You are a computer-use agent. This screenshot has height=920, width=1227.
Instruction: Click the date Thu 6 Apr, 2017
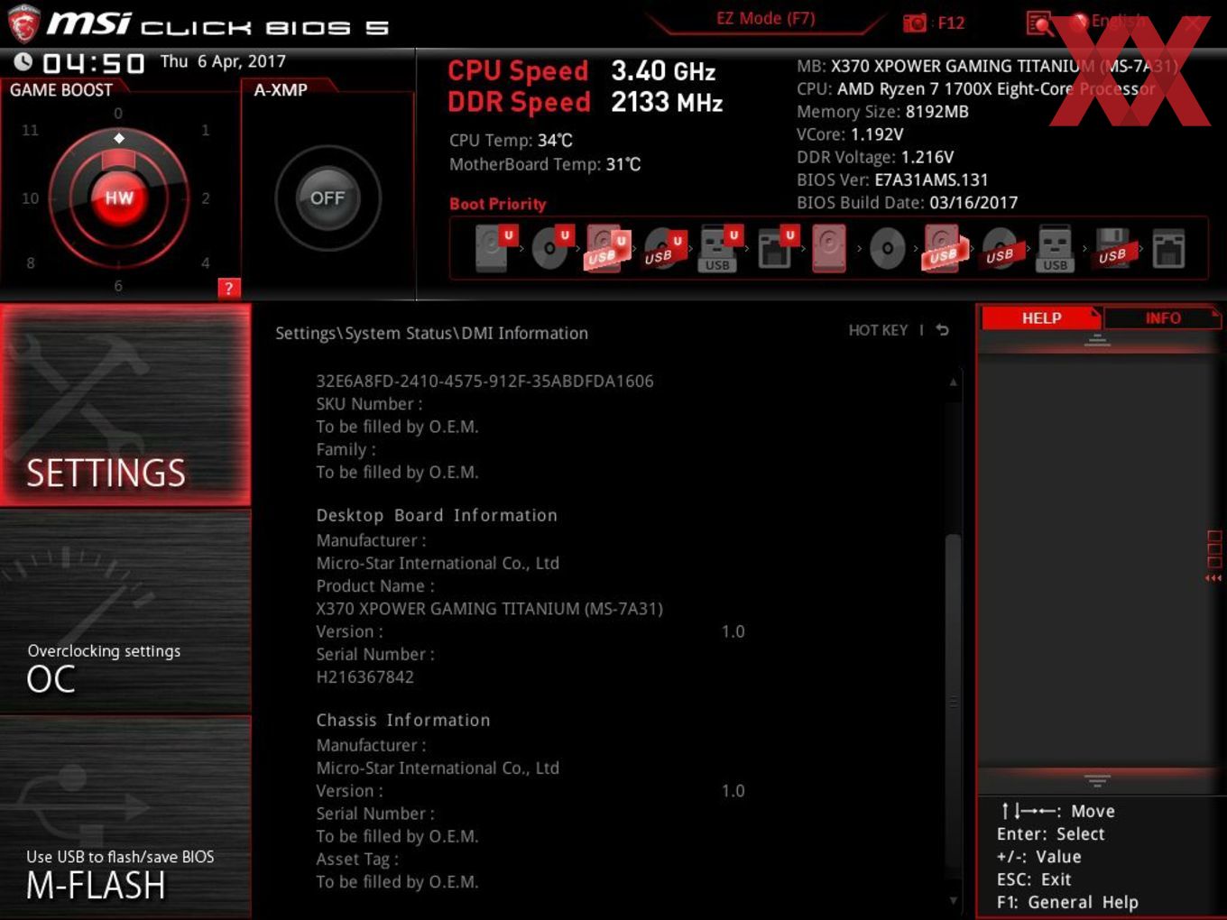(x=223, y=61)
